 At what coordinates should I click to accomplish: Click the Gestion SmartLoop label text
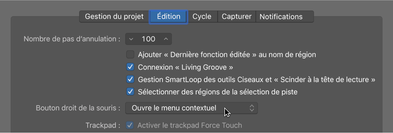click(257, 79)
